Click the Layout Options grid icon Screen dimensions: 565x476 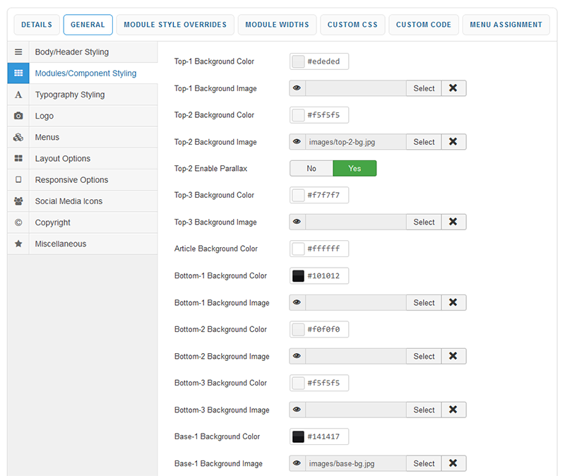click(18, 159)
